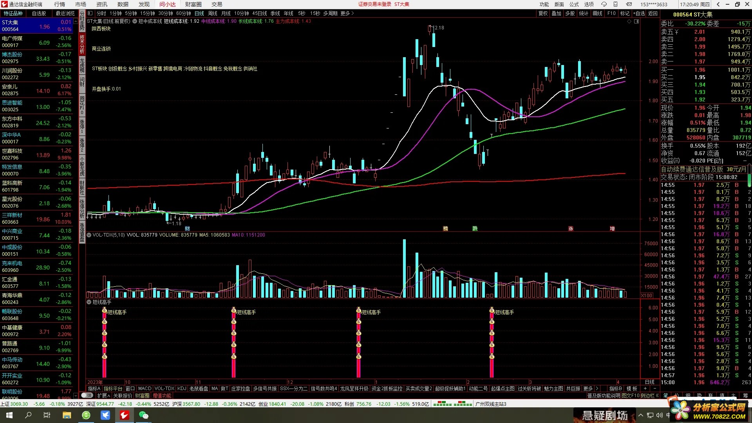Select 电广传媒 000917 in the stock list
Image resolution: width=752 pixels, height=423 pixels.
36,42
